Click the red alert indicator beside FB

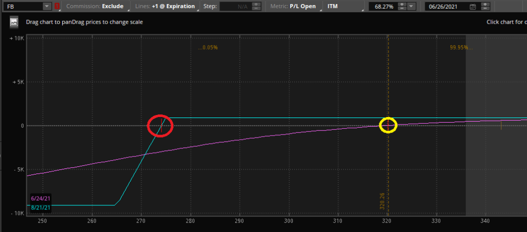[57, 7]
